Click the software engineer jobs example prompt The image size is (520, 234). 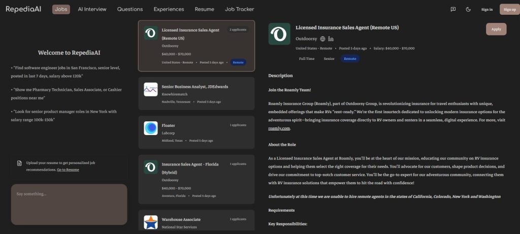click(x=66, y=72)
